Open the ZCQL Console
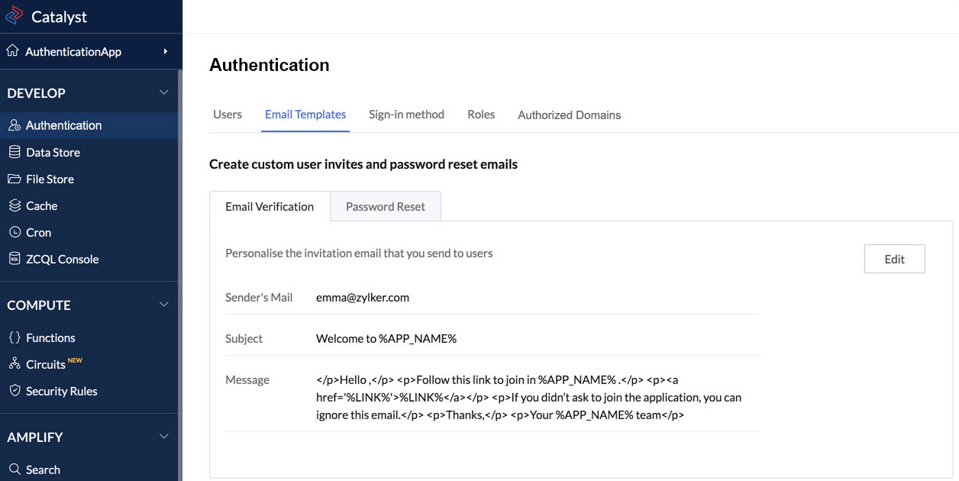The width and height of the screenshot is (959, 481). [14, 259]
